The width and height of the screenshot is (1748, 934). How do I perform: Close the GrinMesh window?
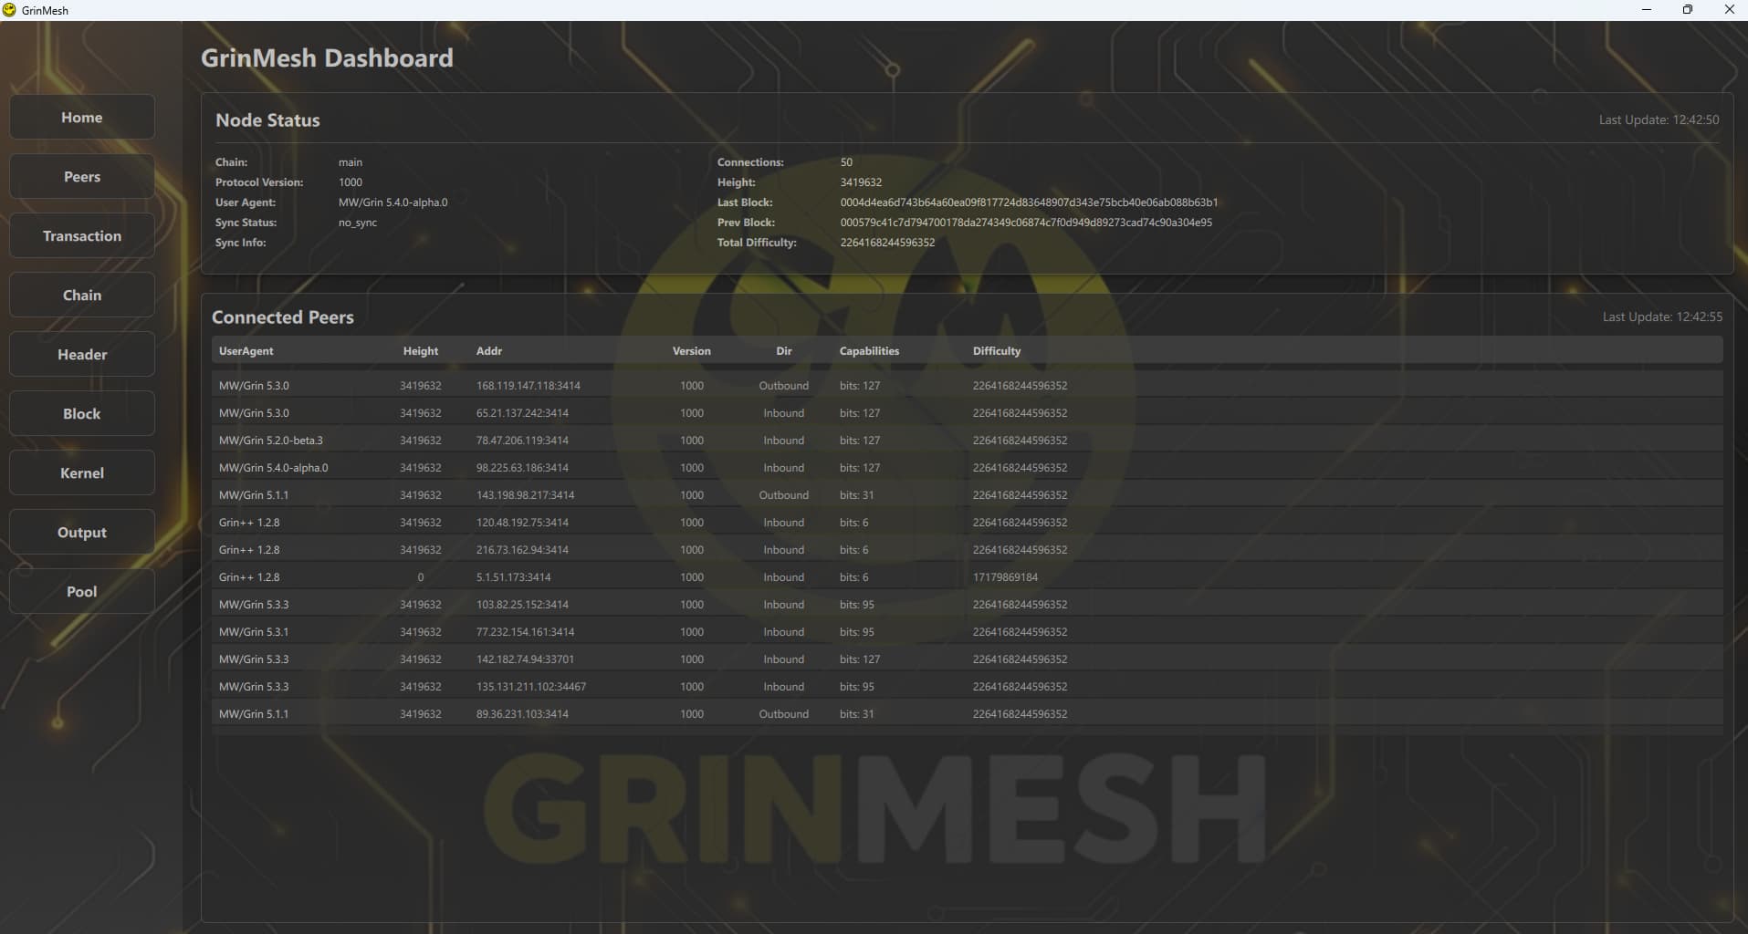point(1729,10)
